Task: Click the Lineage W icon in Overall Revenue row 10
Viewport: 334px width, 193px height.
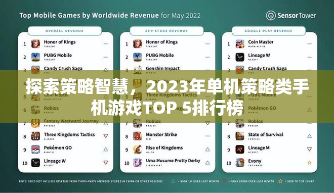Action: (x=35, y=163)
